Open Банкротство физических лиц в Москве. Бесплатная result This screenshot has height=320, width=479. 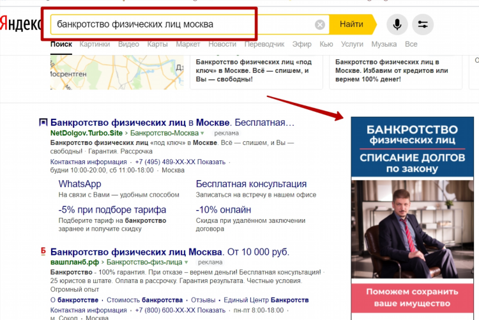point(172,123)
